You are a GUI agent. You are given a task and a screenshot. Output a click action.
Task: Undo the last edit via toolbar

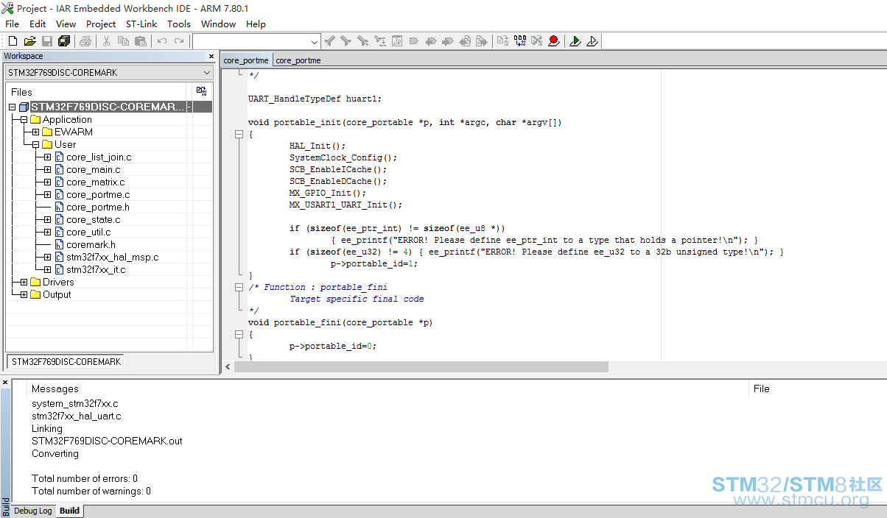pyautogui.click(x=162, y=41)
